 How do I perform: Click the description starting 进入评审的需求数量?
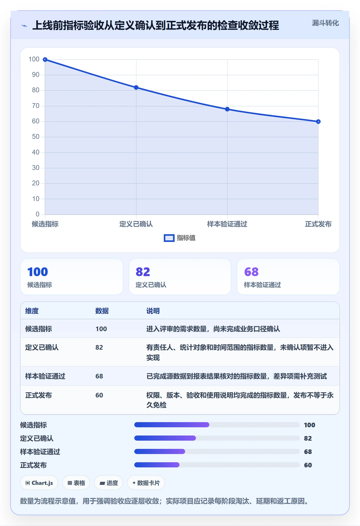click(213, 329)
